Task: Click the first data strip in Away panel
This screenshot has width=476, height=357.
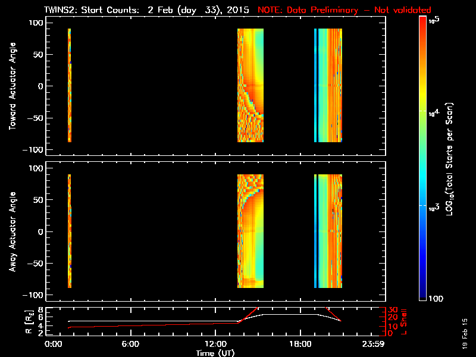Action: tap(70, 231)
